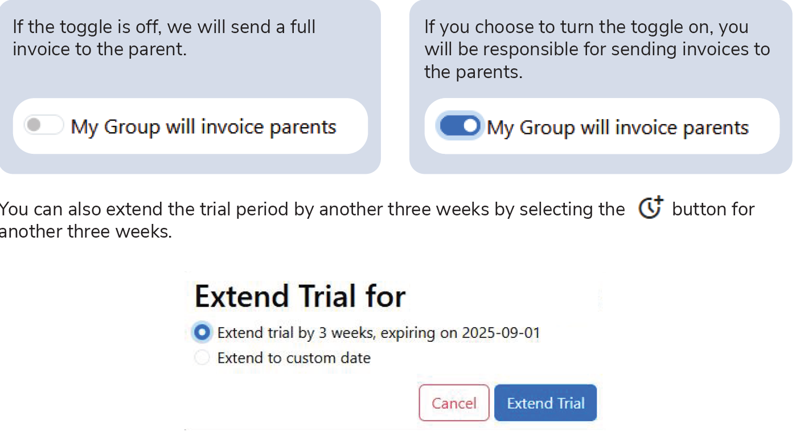The width and height of the screenshot is (796, 437).
Task: Click the white pill containing the disabled toggle
Action: (x=190, y=126)
